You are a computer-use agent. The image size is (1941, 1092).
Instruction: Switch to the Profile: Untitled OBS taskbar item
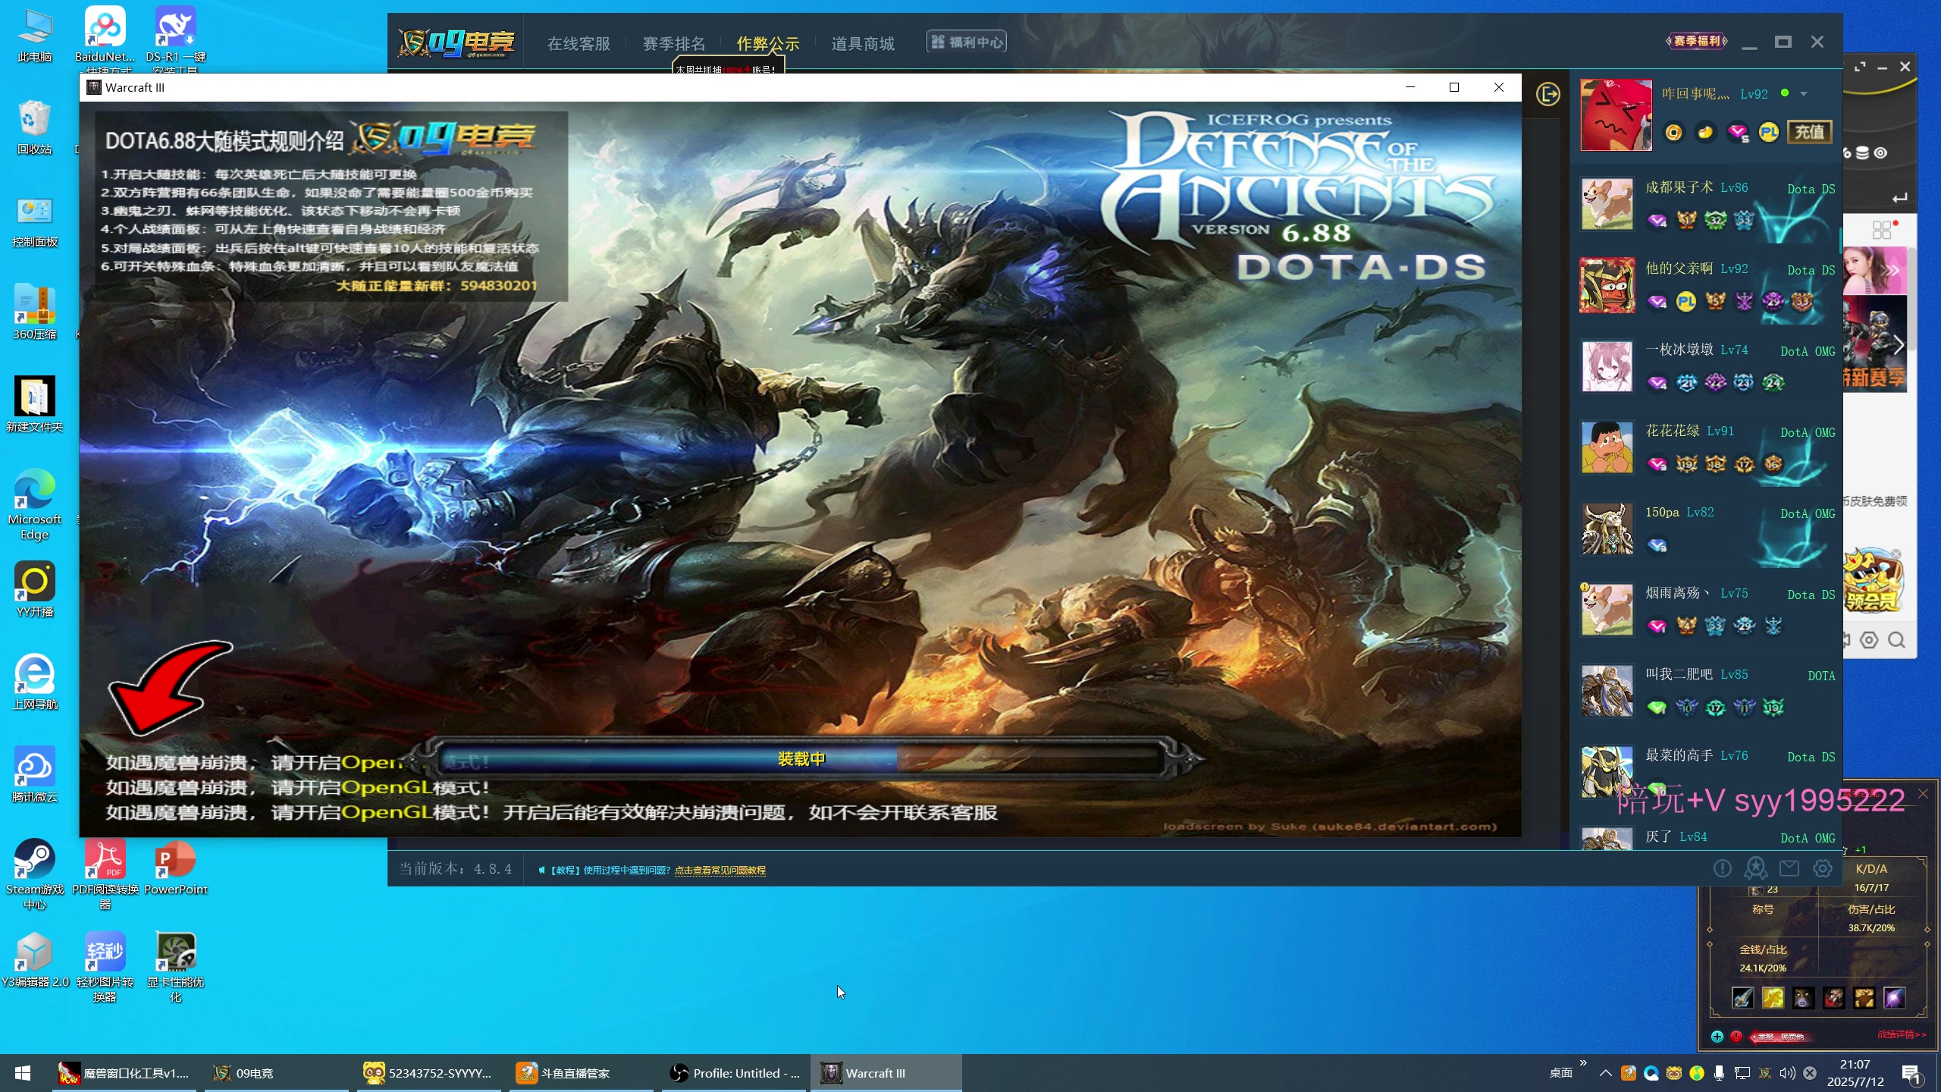coord(734,1073)
